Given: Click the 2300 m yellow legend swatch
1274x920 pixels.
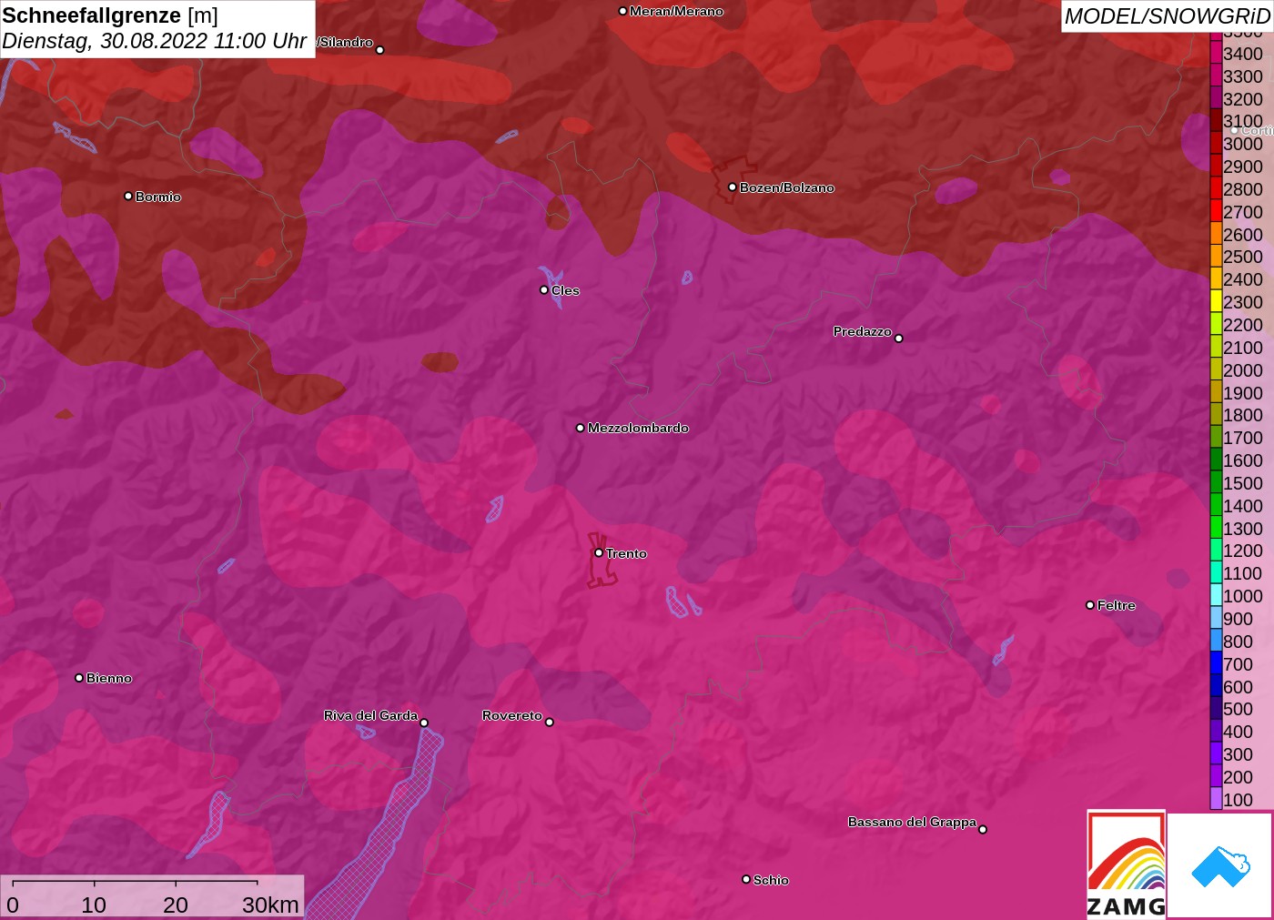Looking at the screenshot, I should (x=1216, y=301).
